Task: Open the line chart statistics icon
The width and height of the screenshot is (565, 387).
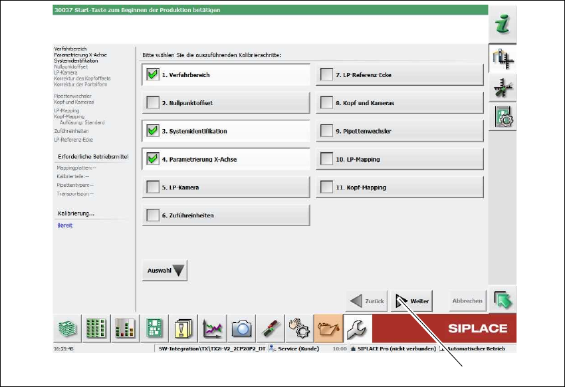Action: pyautogui.click(x=212, y=328)
